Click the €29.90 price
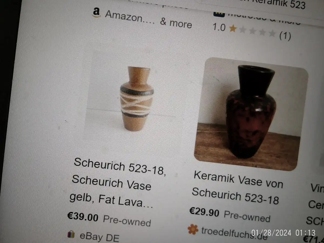The width and height of the screenshot is (324, 243). (x=204, y=212)
